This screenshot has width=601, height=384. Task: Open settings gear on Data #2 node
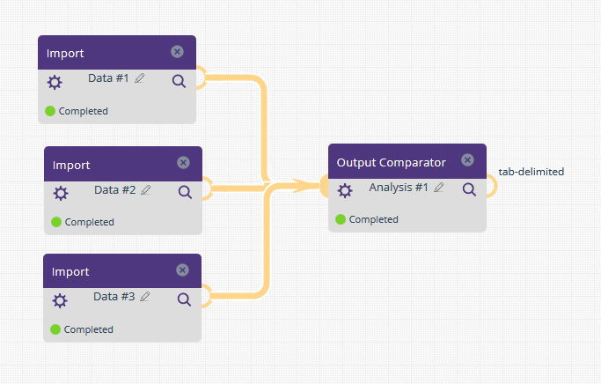(x=61, y=194)
